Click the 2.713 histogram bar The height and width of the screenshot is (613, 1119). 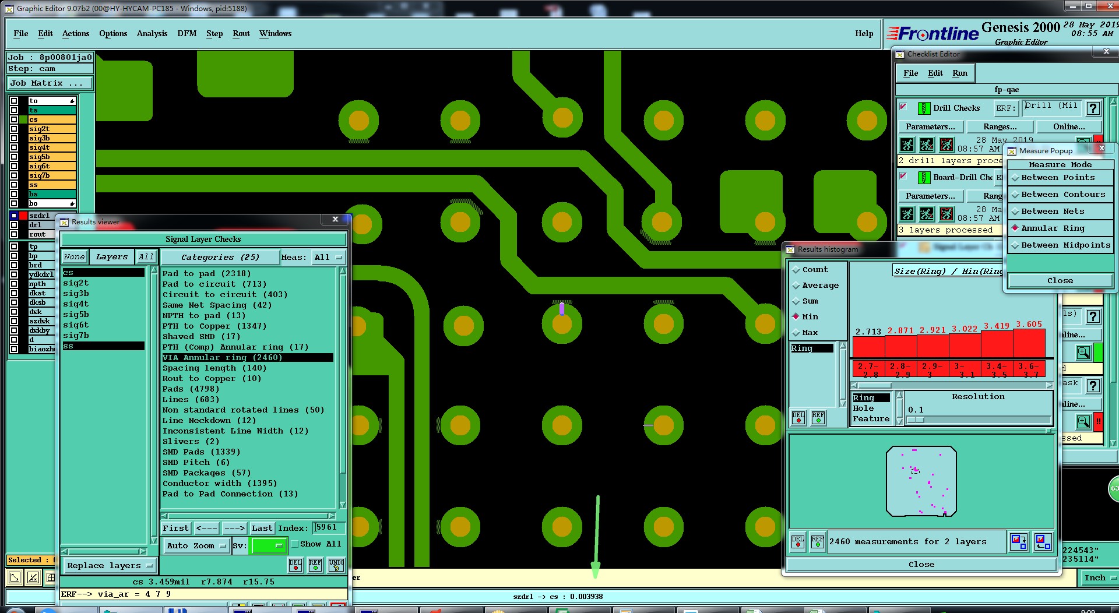(868, 347)
